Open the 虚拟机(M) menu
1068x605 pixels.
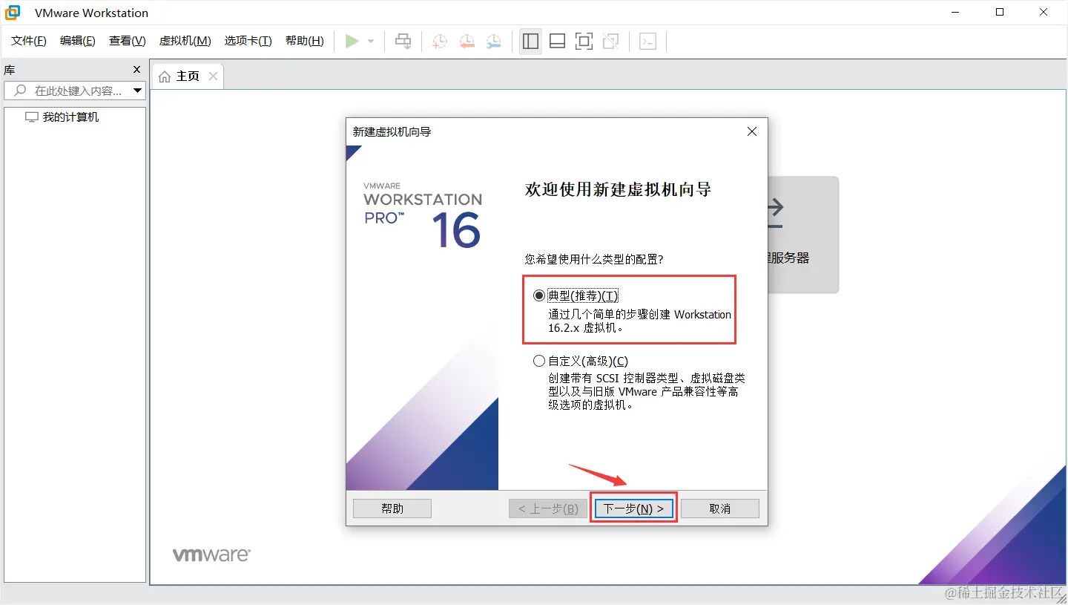(185, 41)
